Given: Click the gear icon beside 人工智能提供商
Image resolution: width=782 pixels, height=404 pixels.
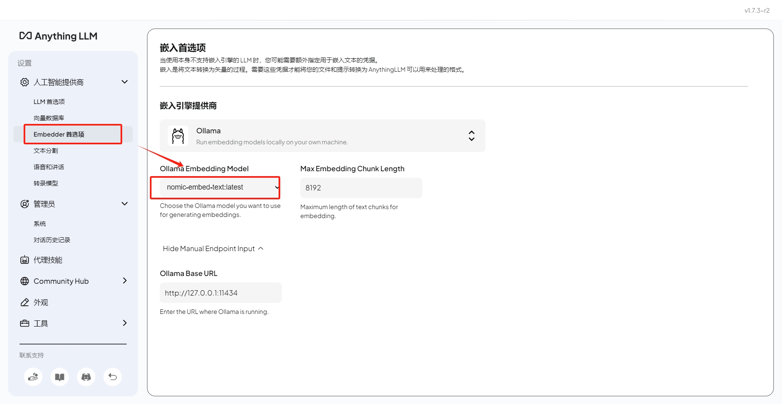Looking at the screenshot, I should (x=24, y=82).
